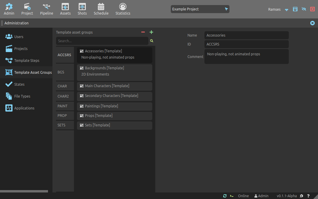Select Projects in the admin sidebar
The image size is (318, 199).
pos(26,48)
